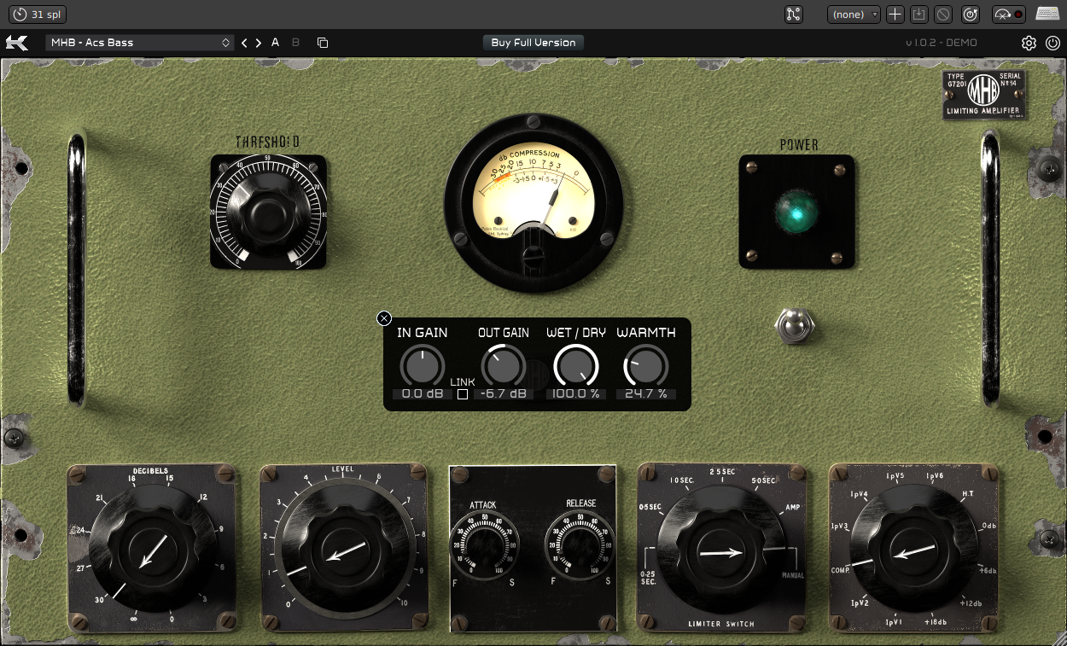The image size is (1067, 646).
Task: Click the copy A to B icon
Action: pos(322,43)
